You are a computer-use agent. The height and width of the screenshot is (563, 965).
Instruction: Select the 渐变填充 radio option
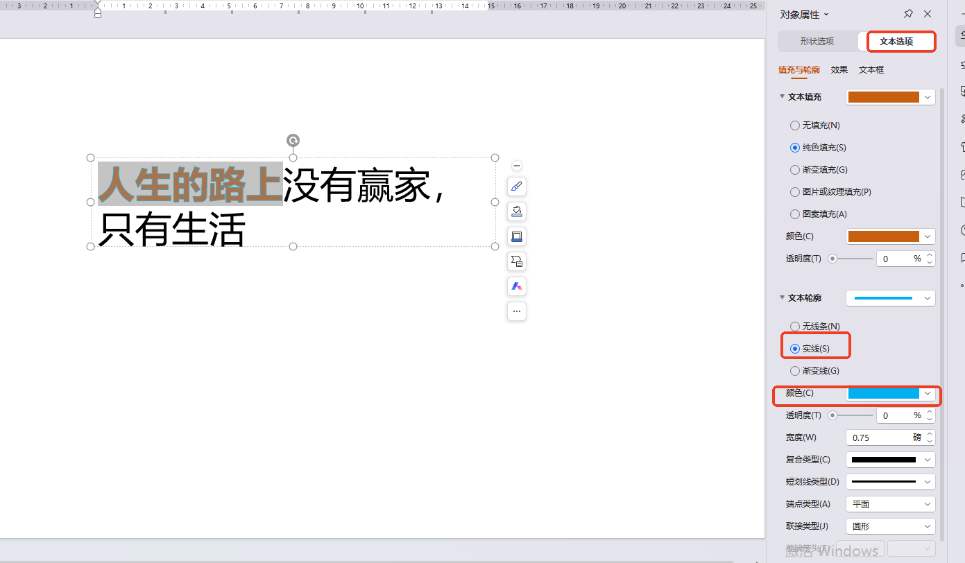coord(795,169)
